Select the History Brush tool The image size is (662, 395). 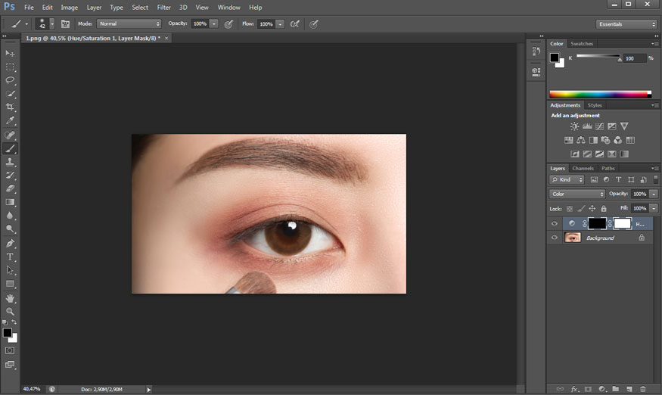[10, 175]
